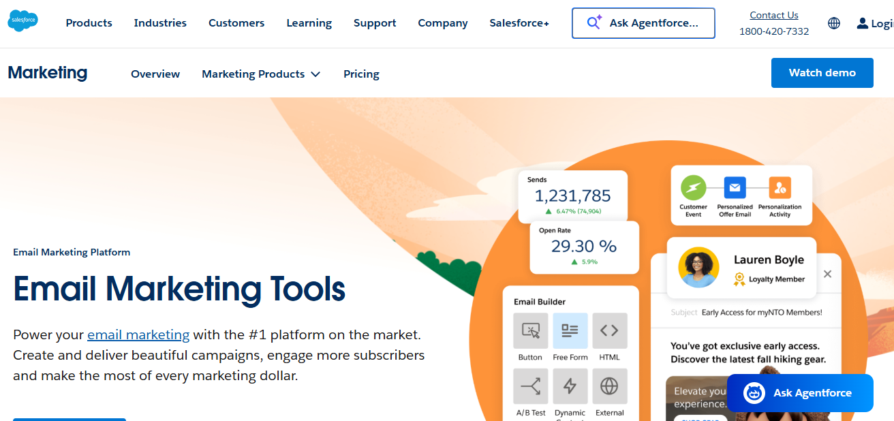Switch to the Pricing tab
This screenshot has width=894, height=421.
click(x=361, y=74)
